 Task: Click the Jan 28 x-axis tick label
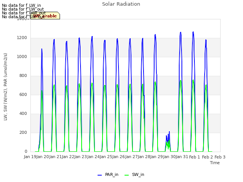144,157
